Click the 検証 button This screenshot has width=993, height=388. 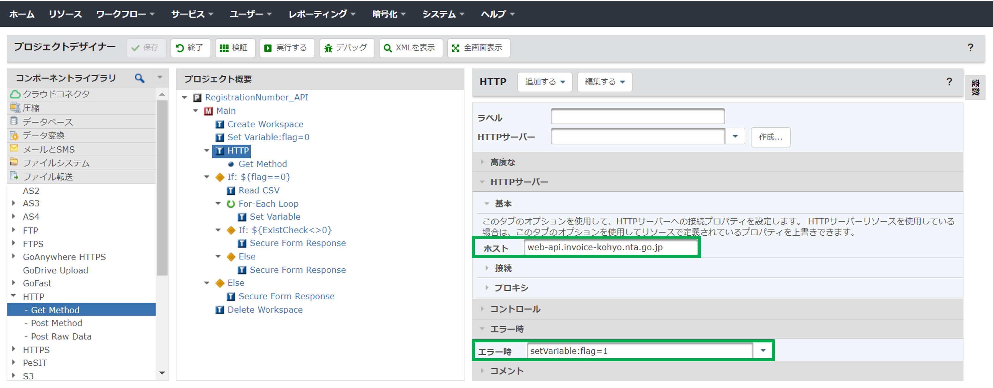pos(235,48)
